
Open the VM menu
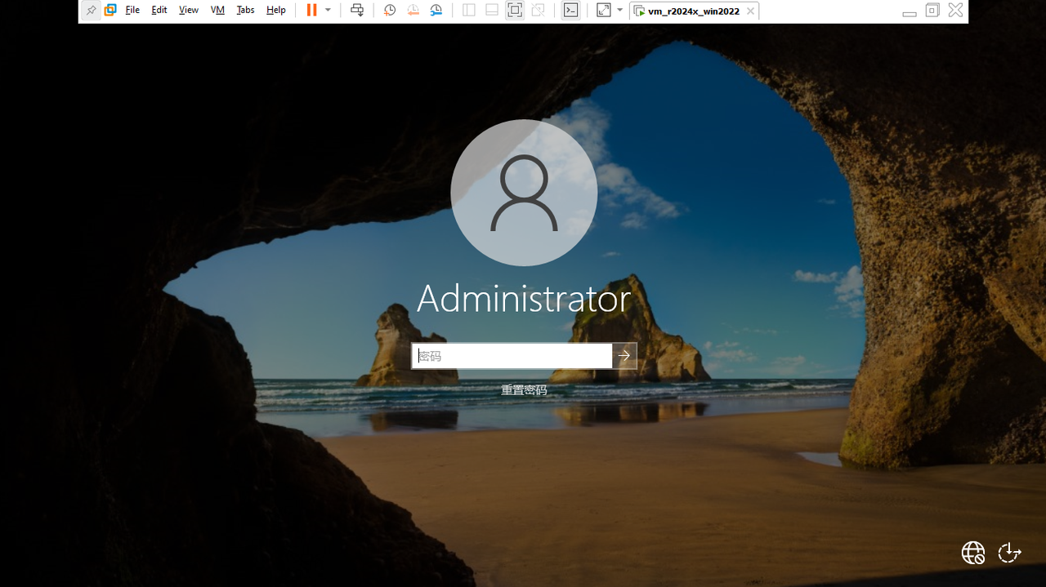217,11
